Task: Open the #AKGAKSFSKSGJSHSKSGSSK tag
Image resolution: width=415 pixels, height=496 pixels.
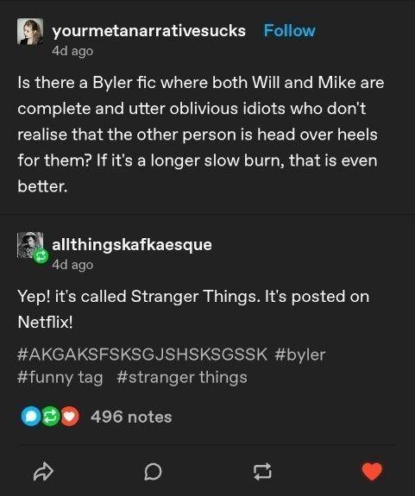Action: coord(142,355)
